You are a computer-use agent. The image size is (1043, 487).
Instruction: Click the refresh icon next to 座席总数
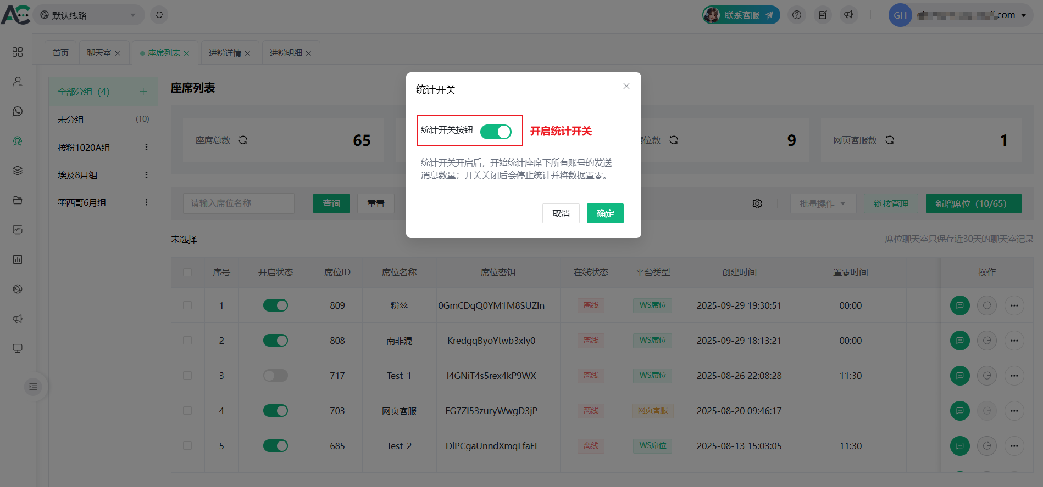click(243, 140)
